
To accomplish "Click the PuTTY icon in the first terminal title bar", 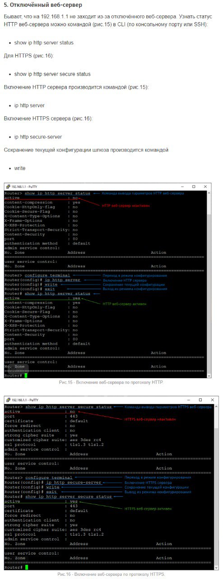I will [8, 186].
